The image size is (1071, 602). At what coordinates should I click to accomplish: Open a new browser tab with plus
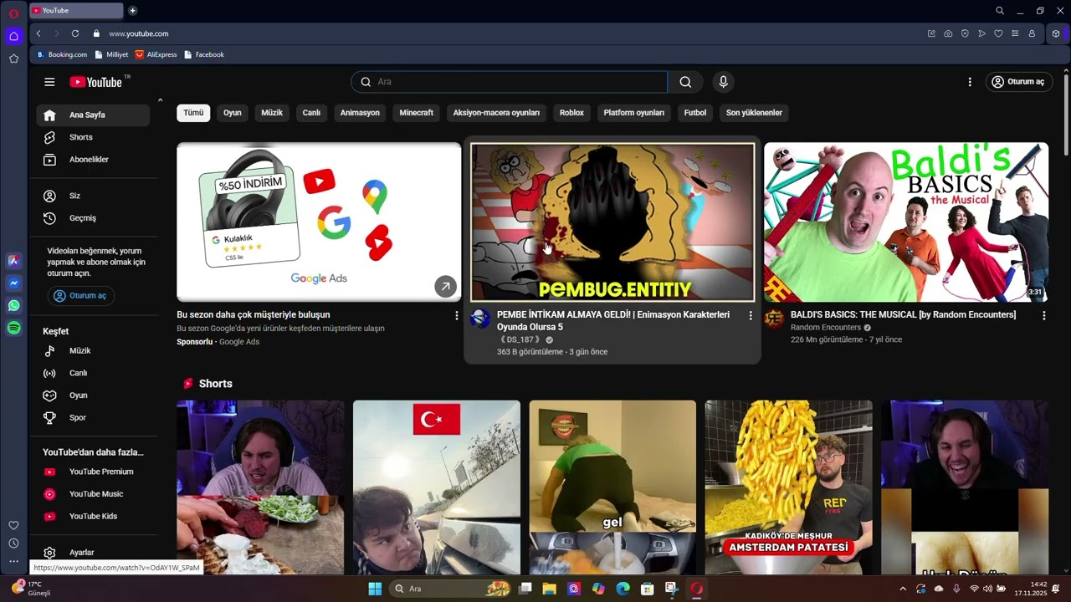(133, 11)
